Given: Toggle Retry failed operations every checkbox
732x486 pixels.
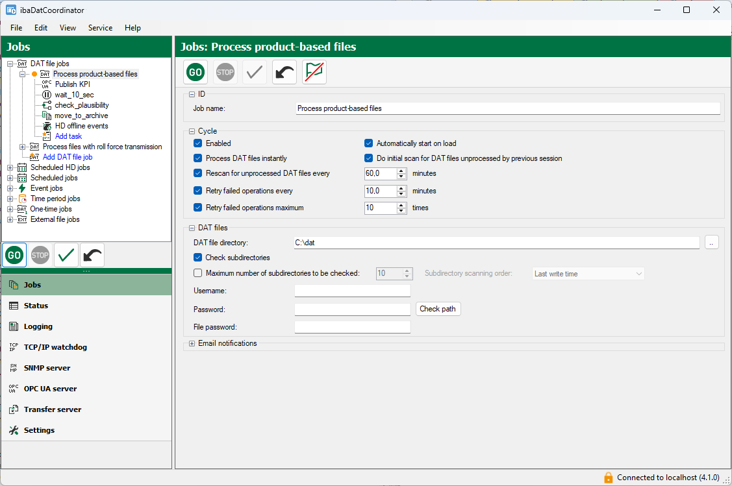Looking at the screenshot, I should [x=198, y=191].
